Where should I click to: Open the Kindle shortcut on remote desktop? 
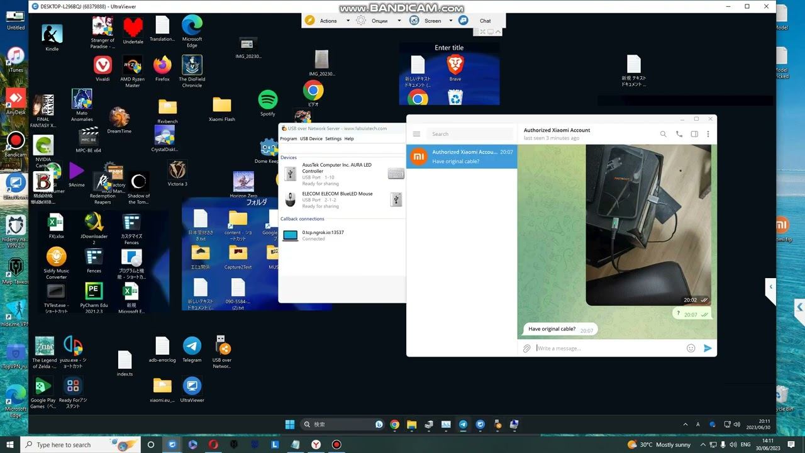[x=52, y=38]
